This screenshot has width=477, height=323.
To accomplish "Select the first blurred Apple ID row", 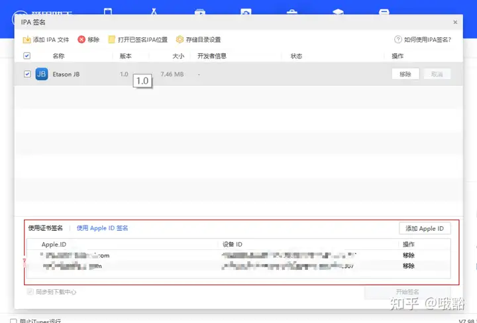I will pyautogui.click(x=238, y=255).
